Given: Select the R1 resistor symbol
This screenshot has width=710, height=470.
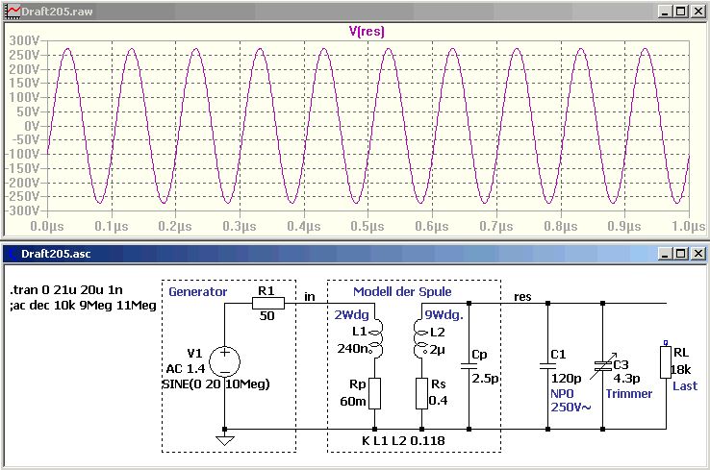Looking at the screenshot, I should tap(268, 303).
